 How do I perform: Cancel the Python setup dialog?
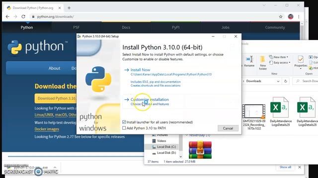point(228,128)
